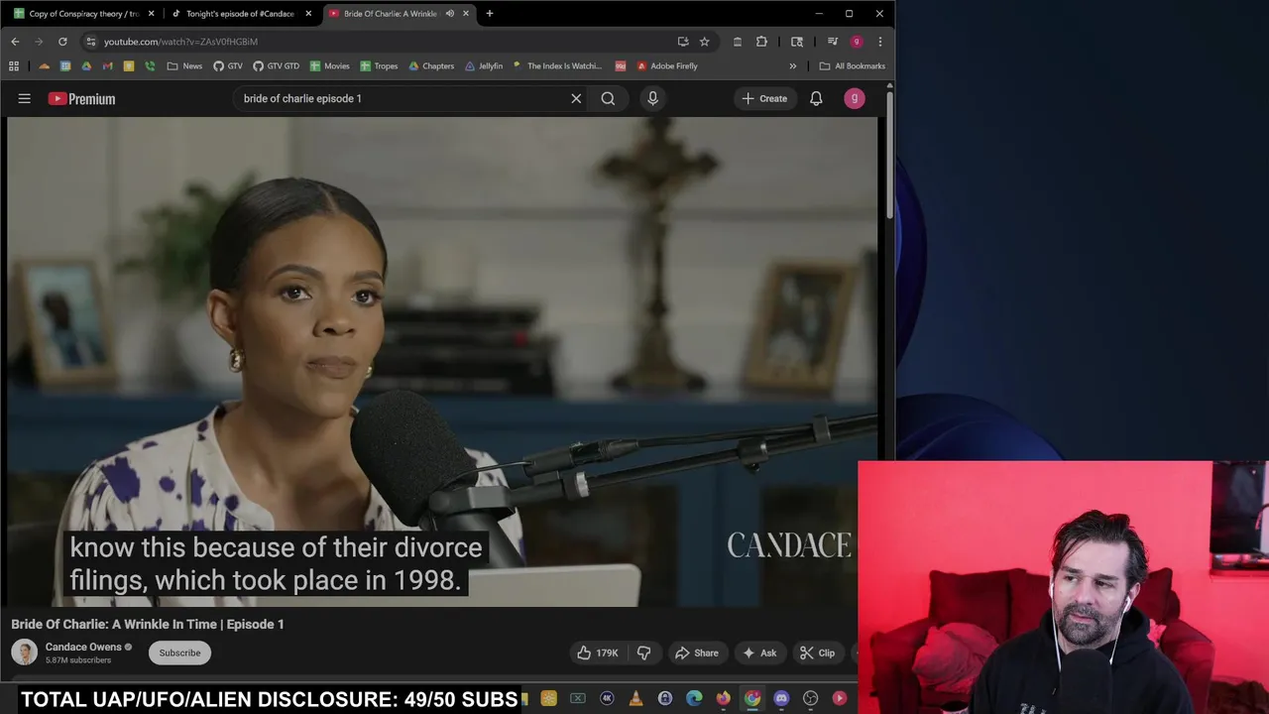Screen dimensions: 1269x714
Task: Open Discord from the taskbar
Action: click(781, 698)
